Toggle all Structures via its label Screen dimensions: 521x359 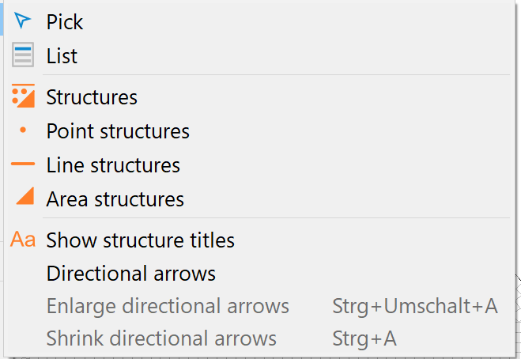[92, 97]
